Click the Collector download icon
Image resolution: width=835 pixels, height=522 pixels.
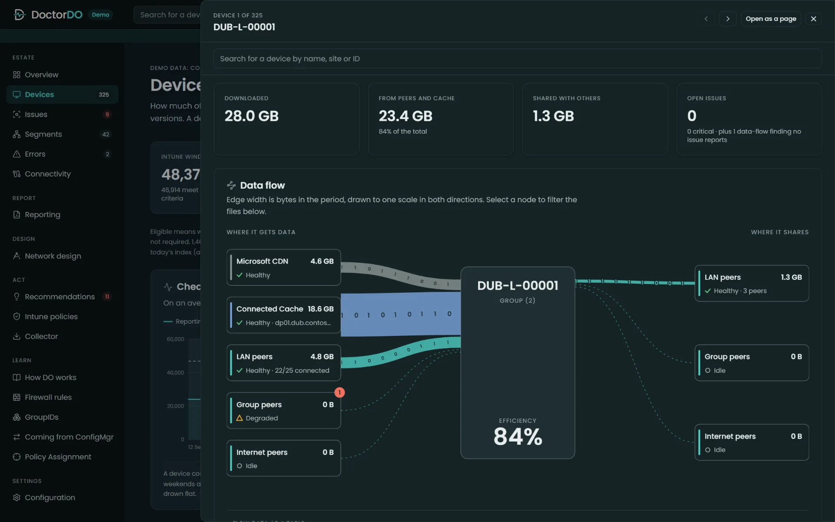pyautogui.click(x=17, y=336)
